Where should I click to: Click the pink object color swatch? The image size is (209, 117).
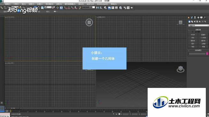coord(207,53)
